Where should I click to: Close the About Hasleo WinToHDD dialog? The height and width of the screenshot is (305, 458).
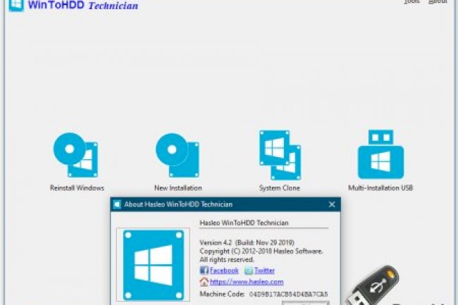click(x=332, y=204)
